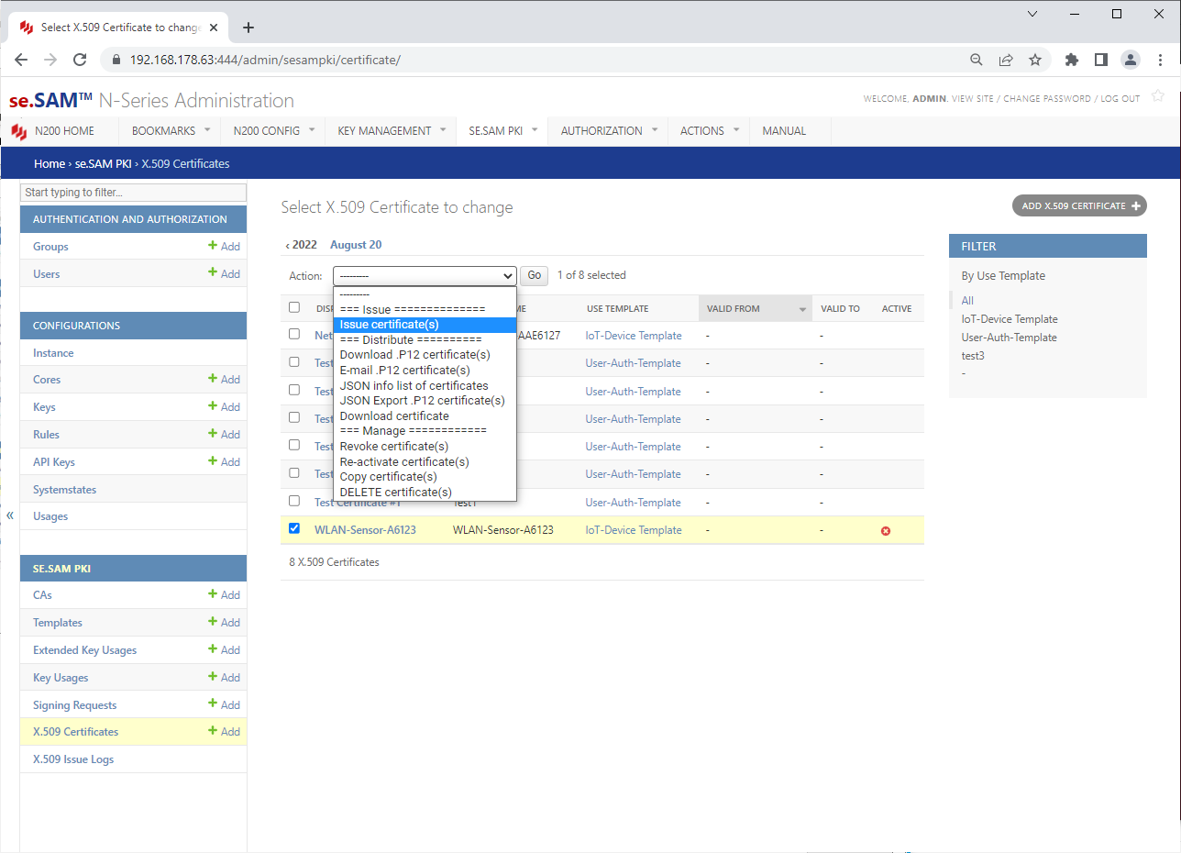Reload the current page
This screenshot has height=853, width=1181.
80,60
